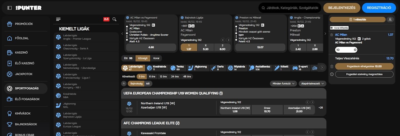Choose the 48 óra time filter
400x136 pixels.
pyautogui.click(x=187, y=76)
